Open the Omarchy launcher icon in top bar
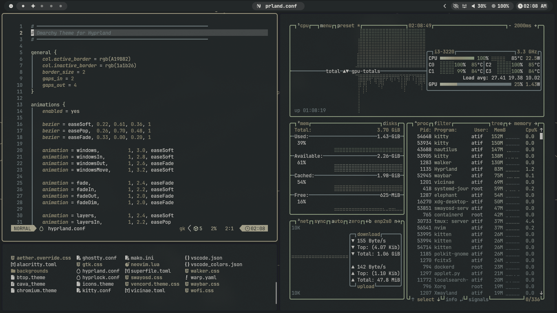Viewport: 557px width, 313px height. pyautogui.click(x=11, y=6)
